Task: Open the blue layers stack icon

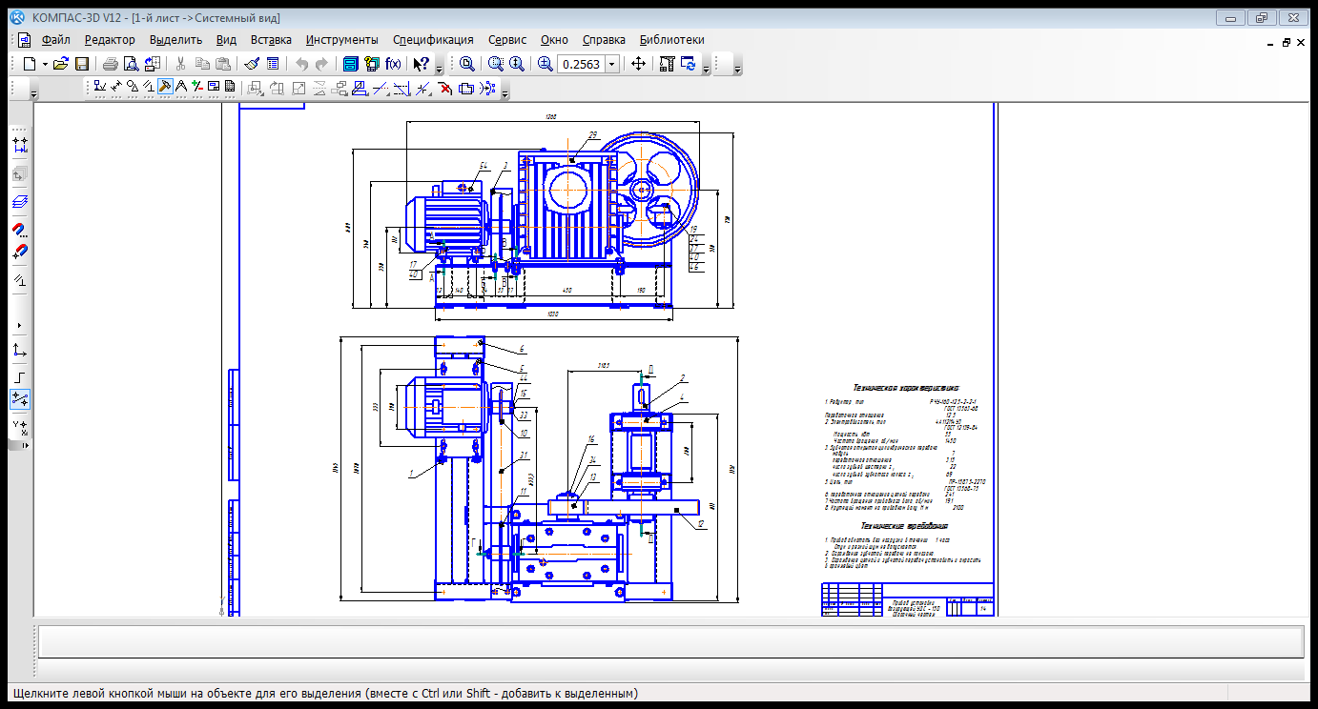Action: pos(19,202)
